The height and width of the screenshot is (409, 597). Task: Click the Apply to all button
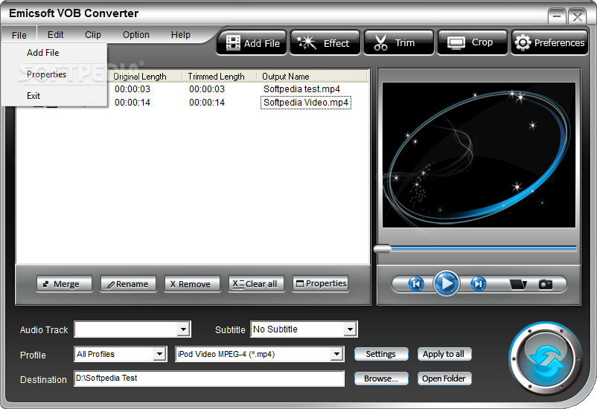[444, 354]
